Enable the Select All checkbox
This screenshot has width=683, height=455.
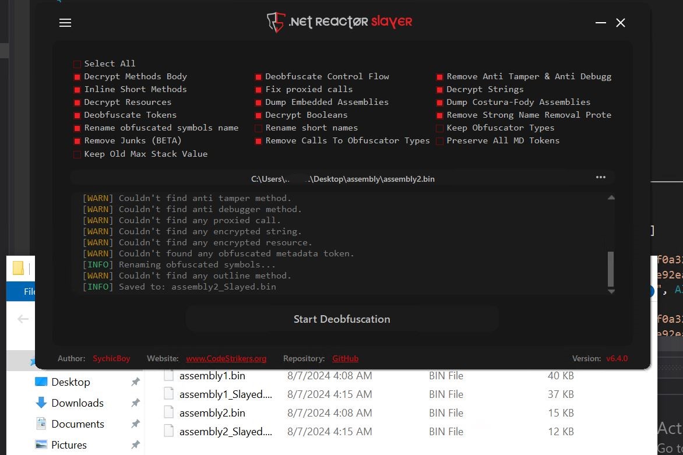point(77,64)
